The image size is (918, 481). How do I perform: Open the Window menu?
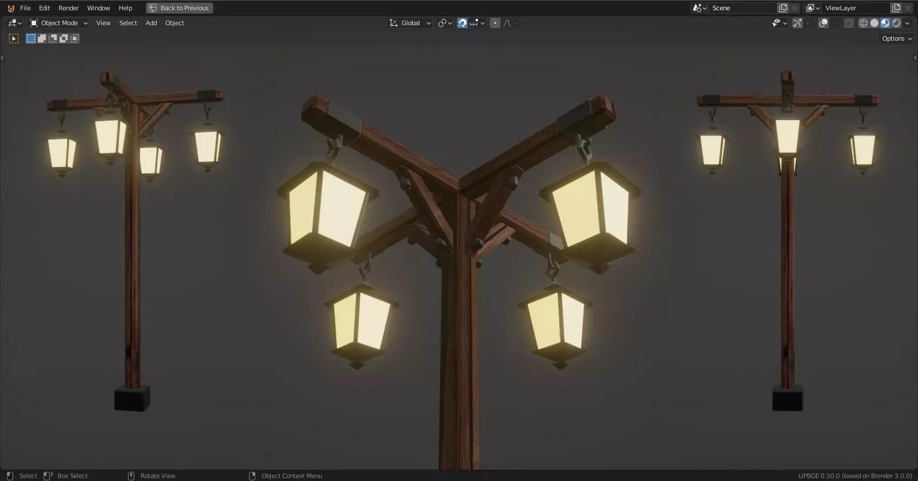point(98,8)
